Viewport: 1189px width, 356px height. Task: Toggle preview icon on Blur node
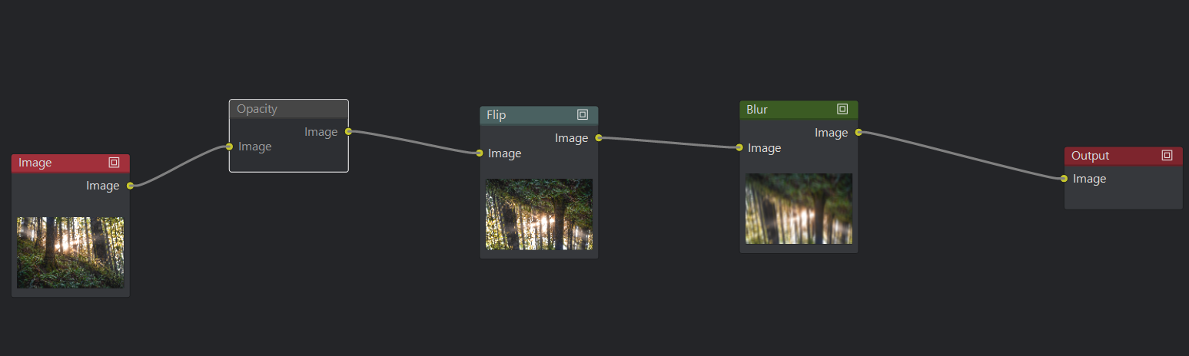click(842, 110)
